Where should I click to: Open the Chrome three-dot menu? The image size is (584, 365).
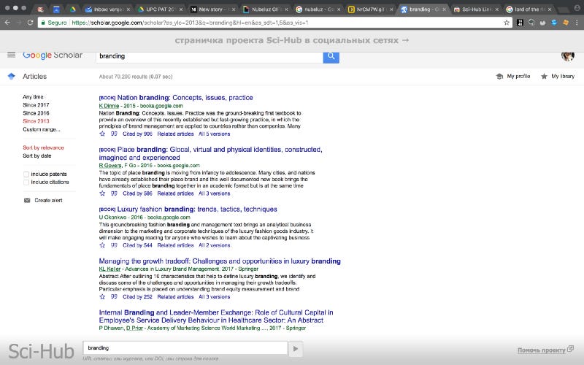pos(577,23)
